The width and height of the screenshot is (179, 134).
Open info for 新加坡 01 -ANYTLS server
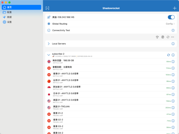(173, 88)
